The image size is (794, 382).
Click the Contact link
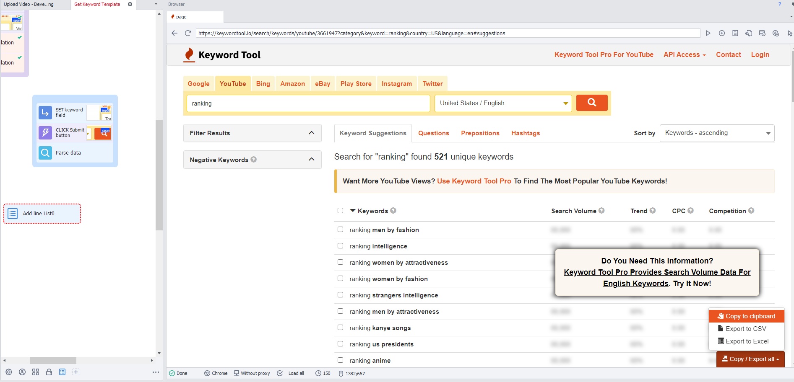pyautogui.click(x=729, y=54)
